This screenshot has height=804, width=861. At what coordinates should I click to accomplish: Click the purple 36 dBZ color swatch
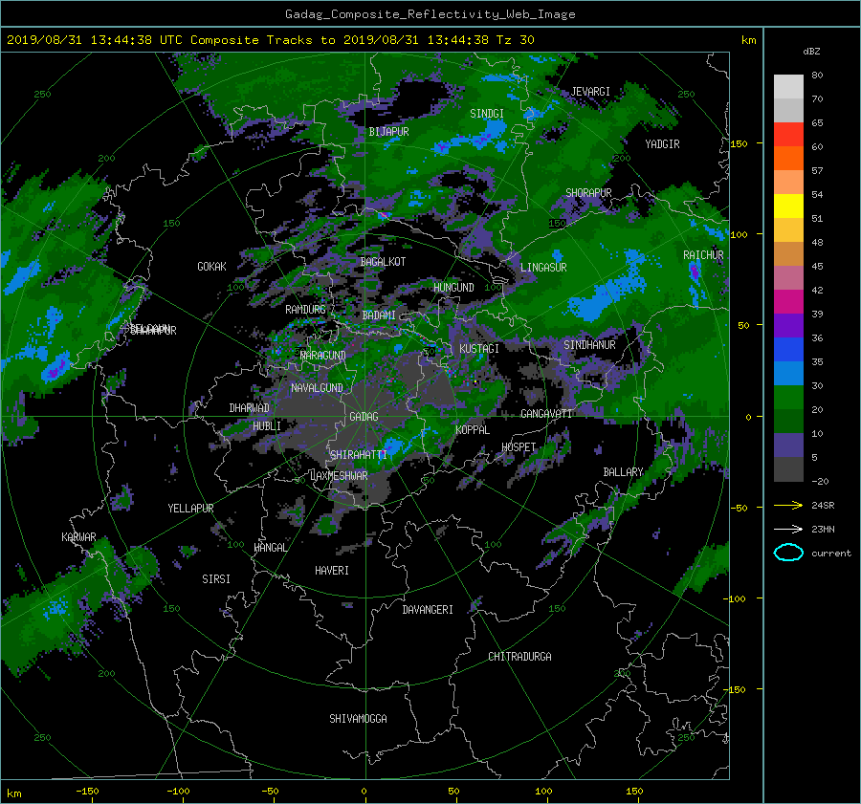[788, 326]
